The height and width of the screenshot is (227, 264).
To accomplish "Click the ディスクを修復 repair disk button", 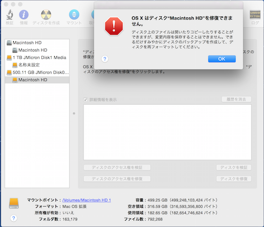I will 234,179.
